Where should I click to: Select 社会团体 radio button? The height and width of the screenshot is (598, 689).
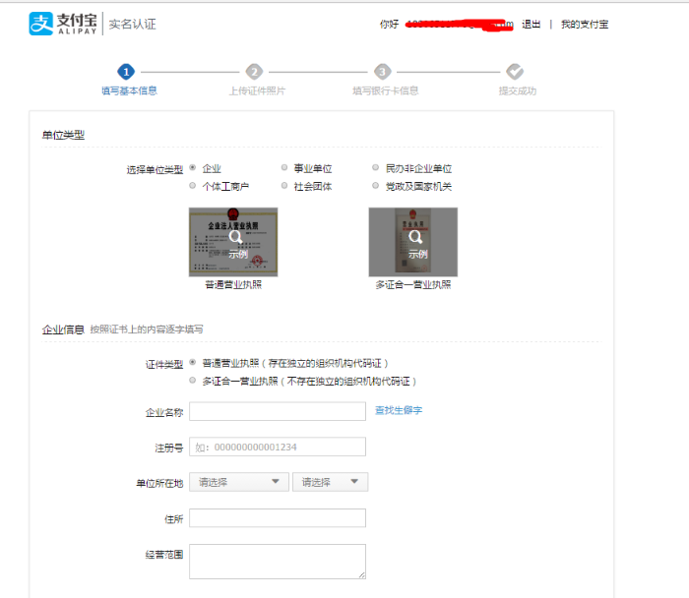[284, 185]
